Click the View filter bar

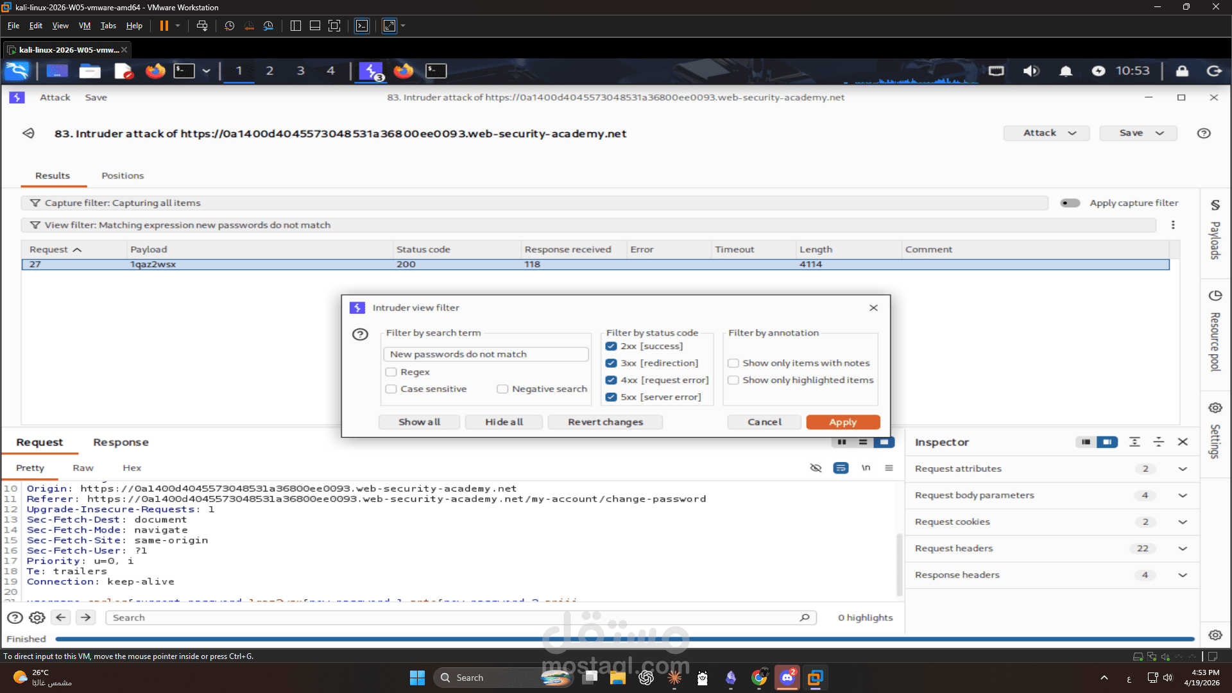click(x=588, y=225)
